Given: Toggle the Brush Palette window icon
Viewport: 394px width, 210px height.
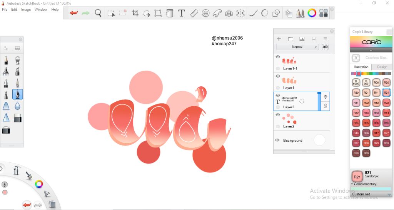Looking at the screenshot, I should coord(300,13).
